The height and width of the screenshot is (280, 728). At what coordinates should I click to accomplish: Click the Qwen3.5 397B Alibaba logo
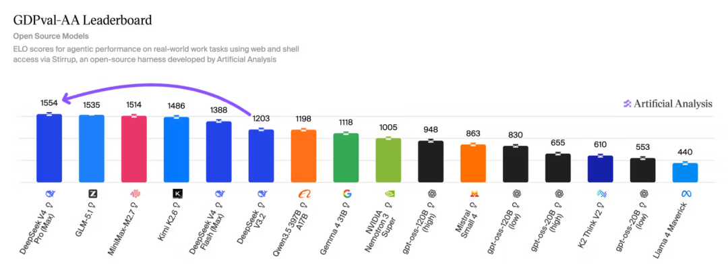point(305,194)
